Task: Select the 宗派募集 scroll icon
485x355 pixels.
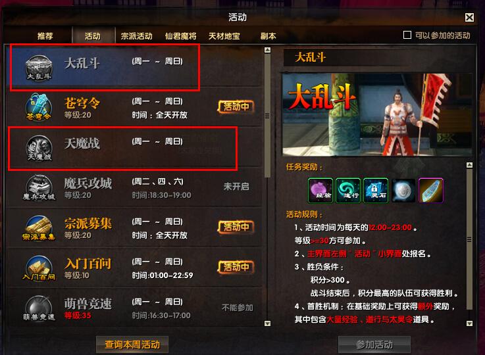Action: pos(39,228)
